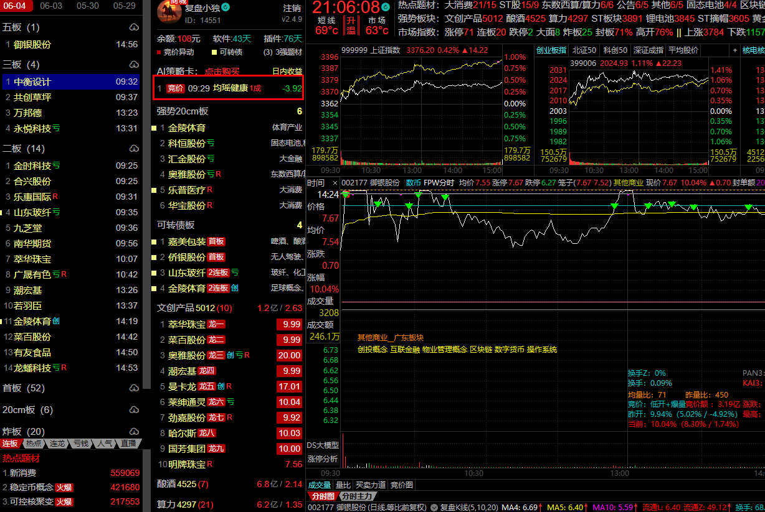
Task: Expand the 五板 (1) group
Action: pos(21,27)
